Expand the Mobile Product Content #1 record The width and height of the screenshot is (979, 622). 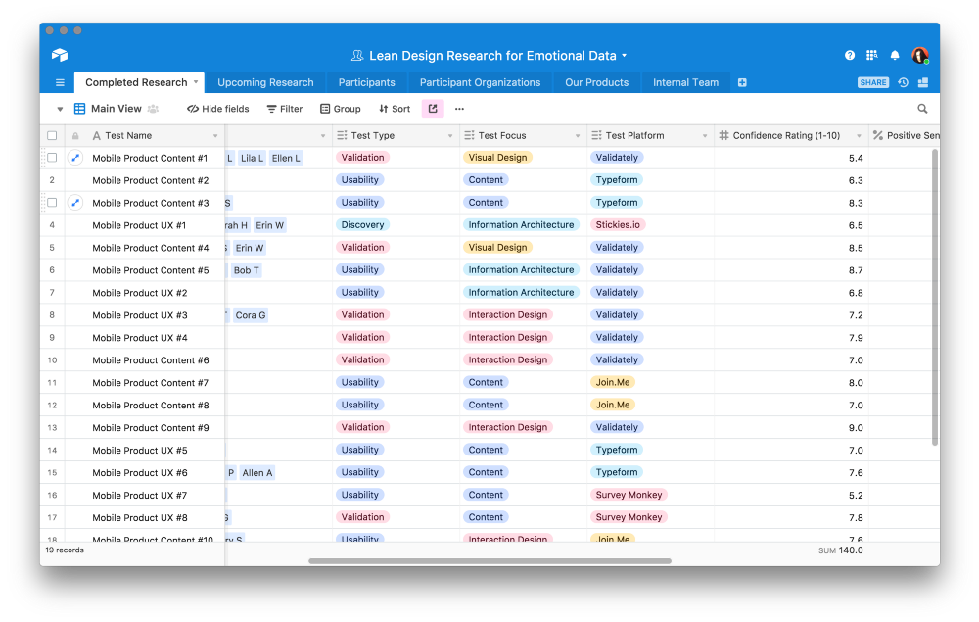click(x=75, y=157)
